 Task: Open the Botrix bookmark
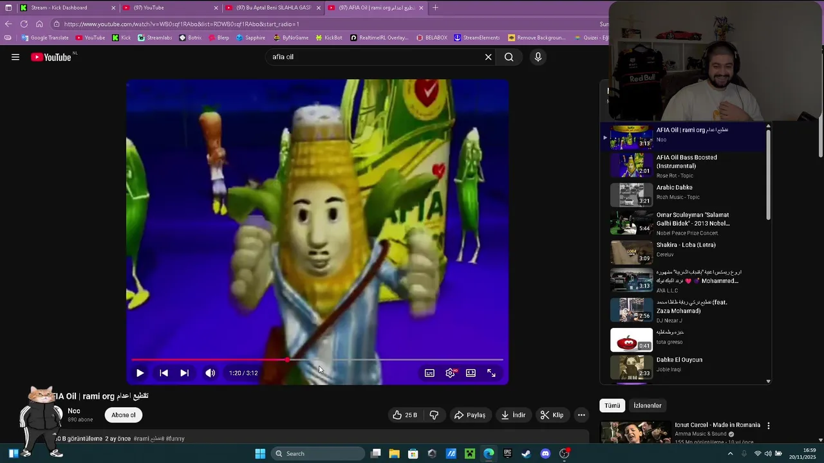pyautogui.click(x=190, y=38)
